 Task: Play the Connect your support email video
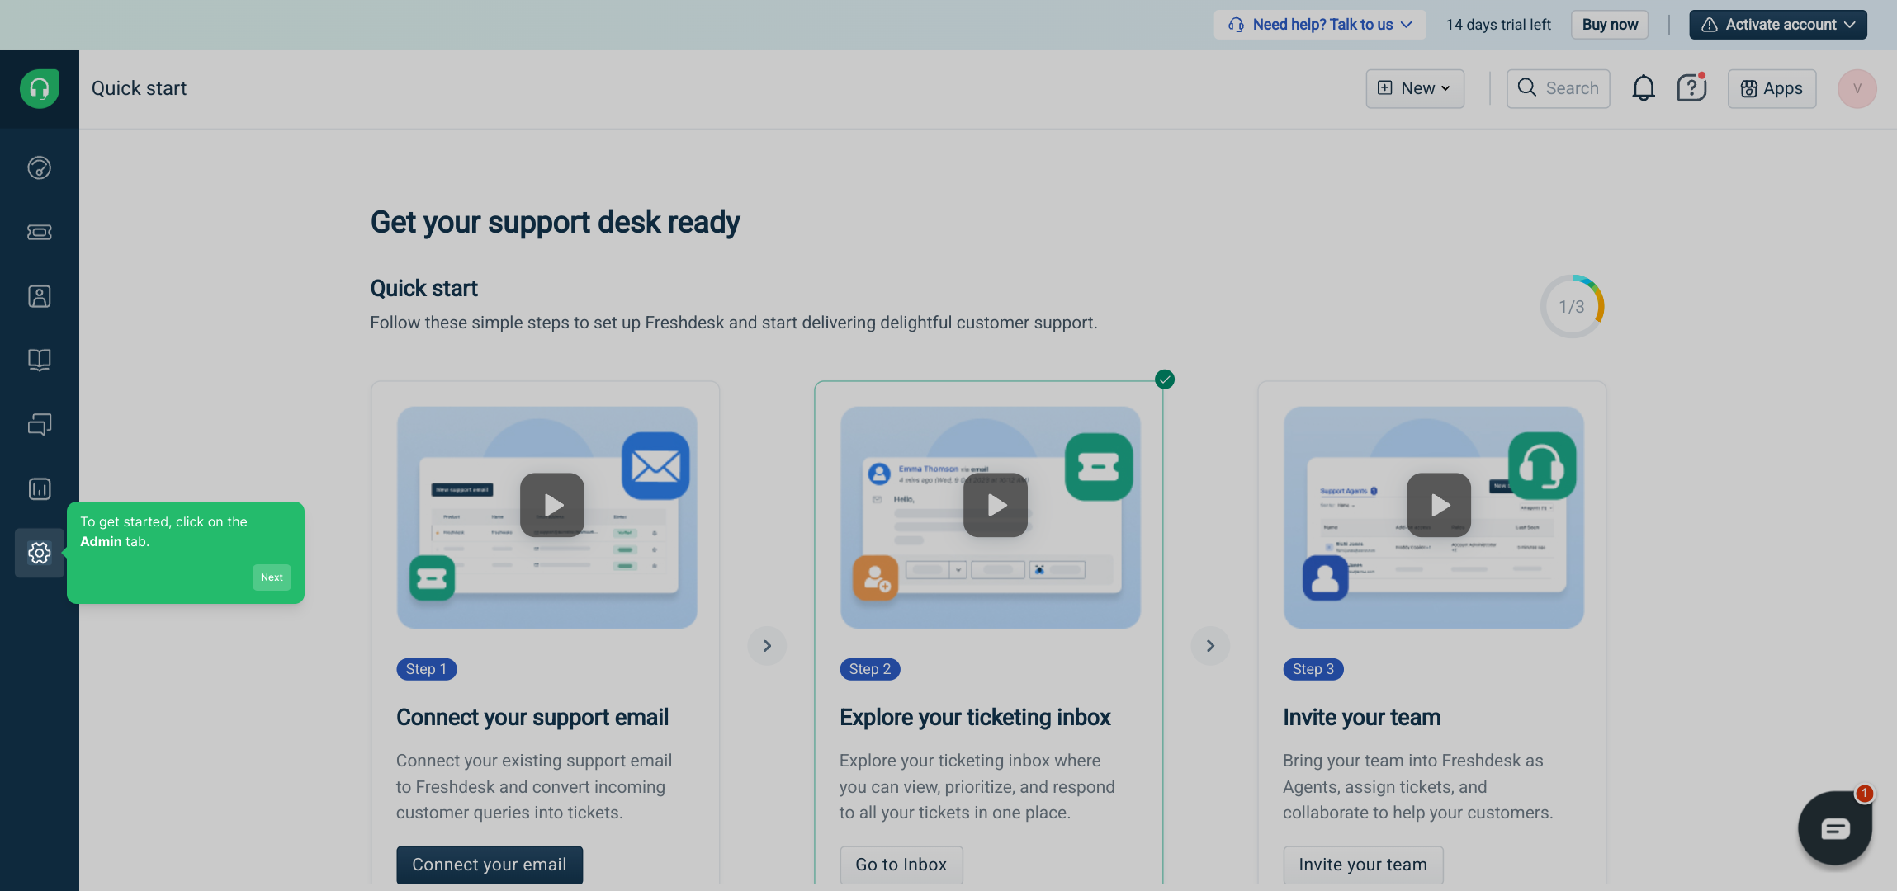pyautogui.click(x=552, y=505)
